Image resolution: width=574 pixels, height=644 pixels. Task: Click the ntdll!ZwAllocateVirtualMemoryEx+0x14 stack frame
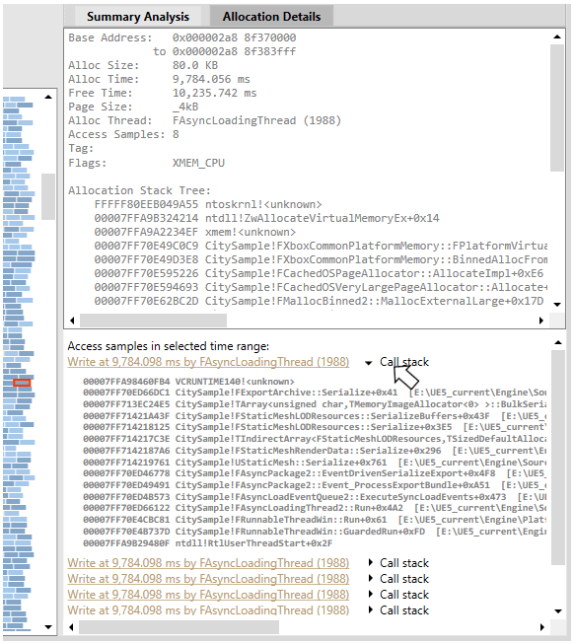pyautogui.click(x=267, y=218)
